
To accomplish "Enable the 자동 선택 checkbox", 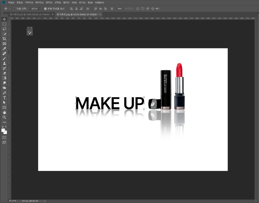I will pos(14,9).
